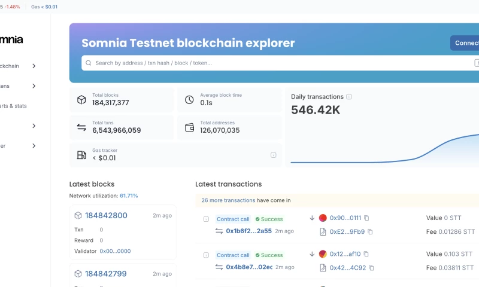Click the Somnia logo
This screenshot has height=287, width=479.
click(11, 39)
